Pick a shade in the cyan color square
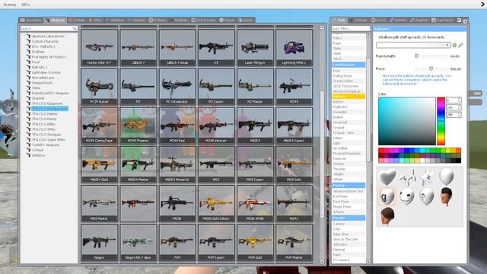This screenshot has width=487, height=274. 407,121
